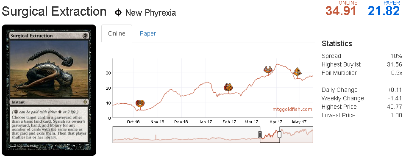The height and width of the screenshot is (160, 406).
Task: Click the set symbol marker near Feb 17
Action: 228,87
